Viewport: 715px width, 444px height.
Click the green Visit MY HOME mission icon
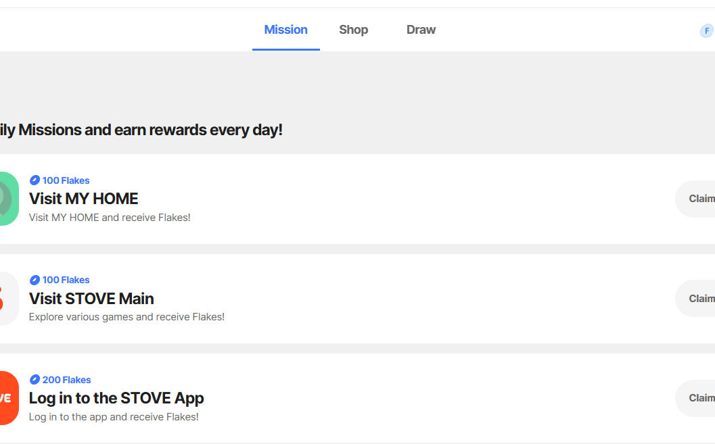pos(8,199)
